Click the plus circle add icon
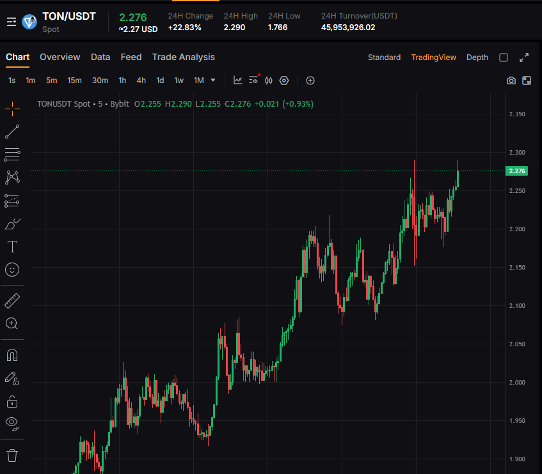 310,80
